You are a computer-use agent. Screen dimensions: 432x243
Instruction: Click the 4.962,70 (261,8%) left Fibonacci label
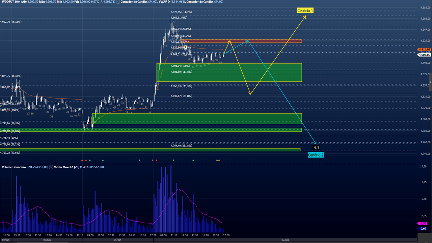tap(11, 22)
